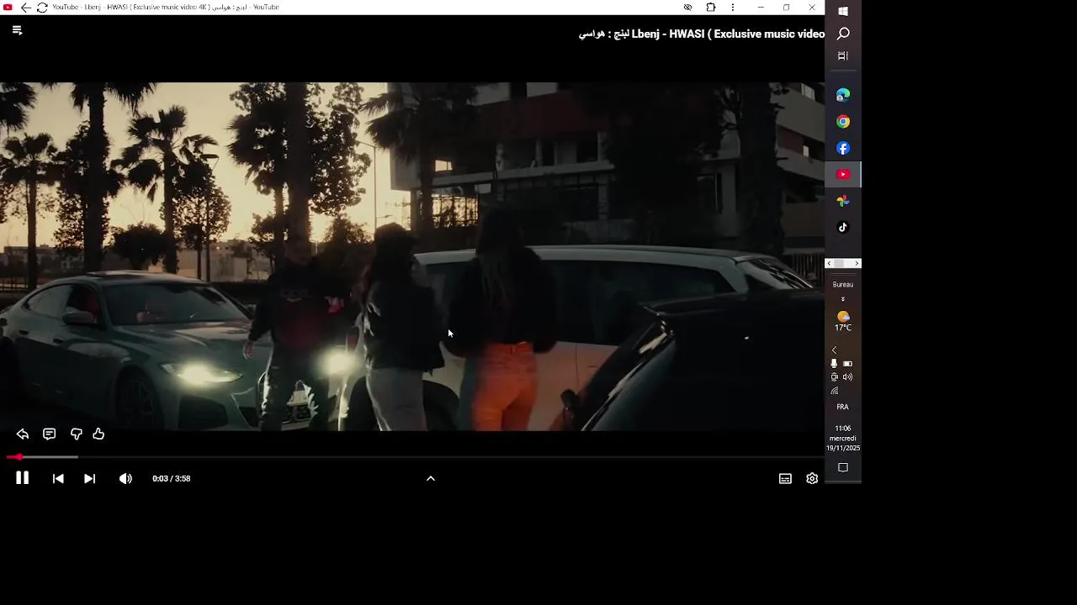Image resolution: width=1077 pixels, height=605 pixels.
Task: Click the video frame to pause
Action: [x=412, y=256]
